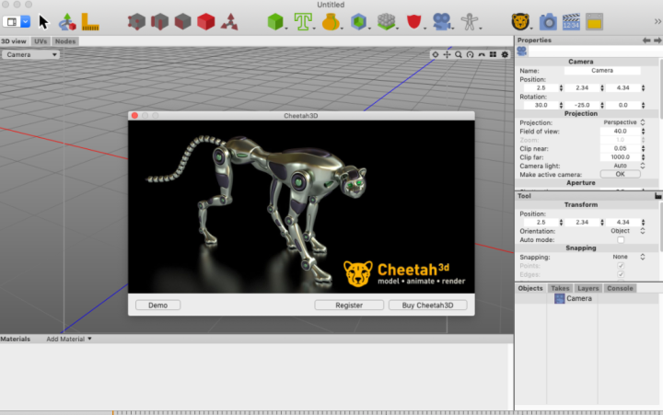Open the layout switcher dropdown arrow
The height and width of the screenshot is (415, 663).
(x=26, y=21)
